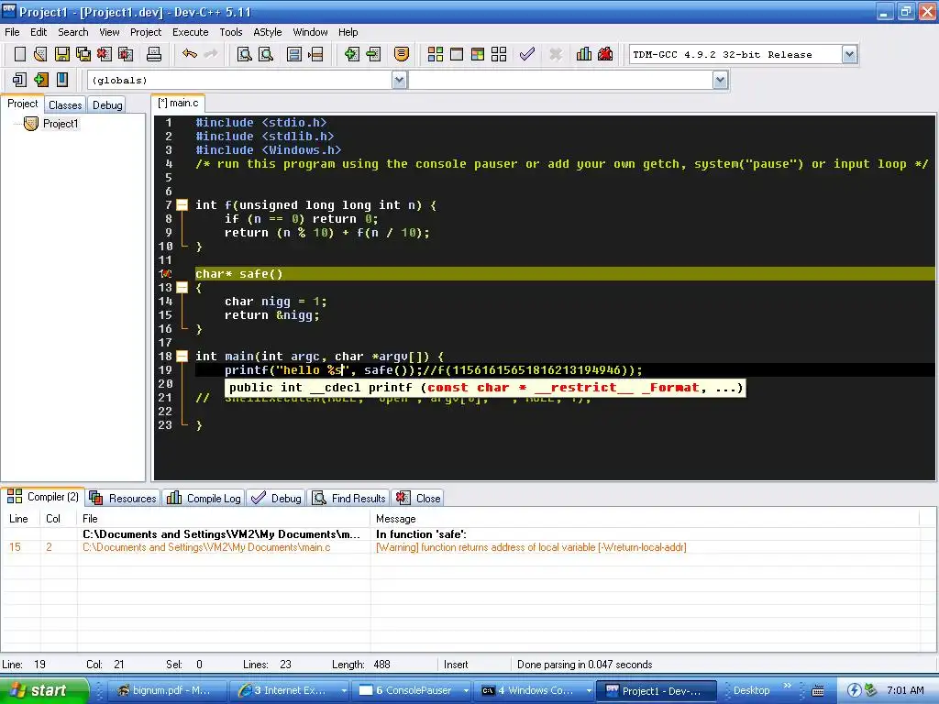The image size is (939, 704).
Task: Click the Profile Analysis bar chart icon
Action: 584,54
